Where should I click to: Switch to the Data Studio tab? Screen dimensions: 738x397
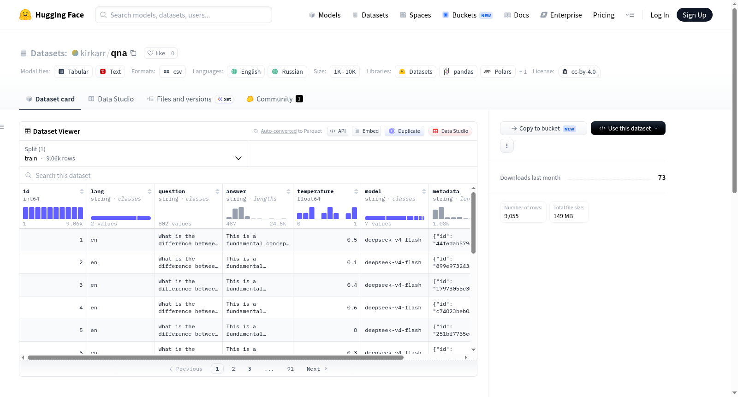[x=111, y=99]
